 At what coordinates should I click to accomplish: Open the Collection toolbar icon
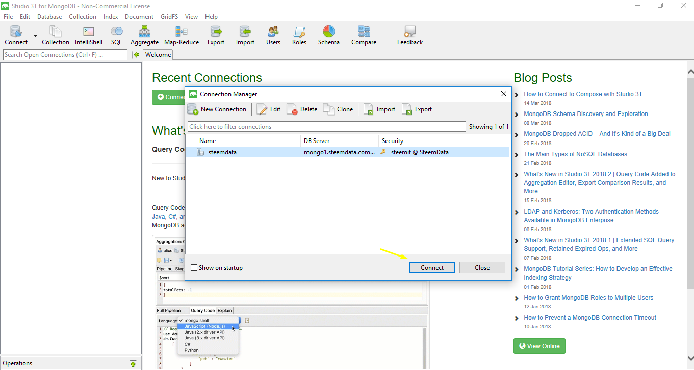click(56, 36)
